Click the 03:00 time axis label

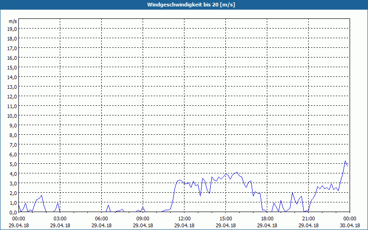(x=60, y=219)
